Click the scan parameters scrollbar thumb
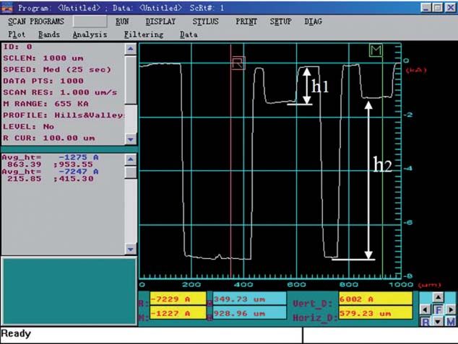The height and width of the screenshot is (344, 458). pyautogui.click(x=131, y=80)
